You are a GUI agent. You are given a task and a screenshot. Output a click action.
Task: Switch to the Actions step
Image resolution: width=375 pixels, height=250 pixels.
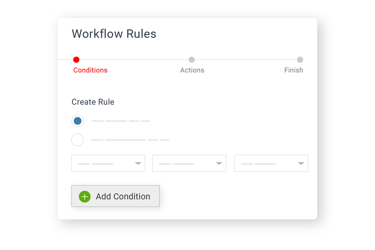pos(192,70)
